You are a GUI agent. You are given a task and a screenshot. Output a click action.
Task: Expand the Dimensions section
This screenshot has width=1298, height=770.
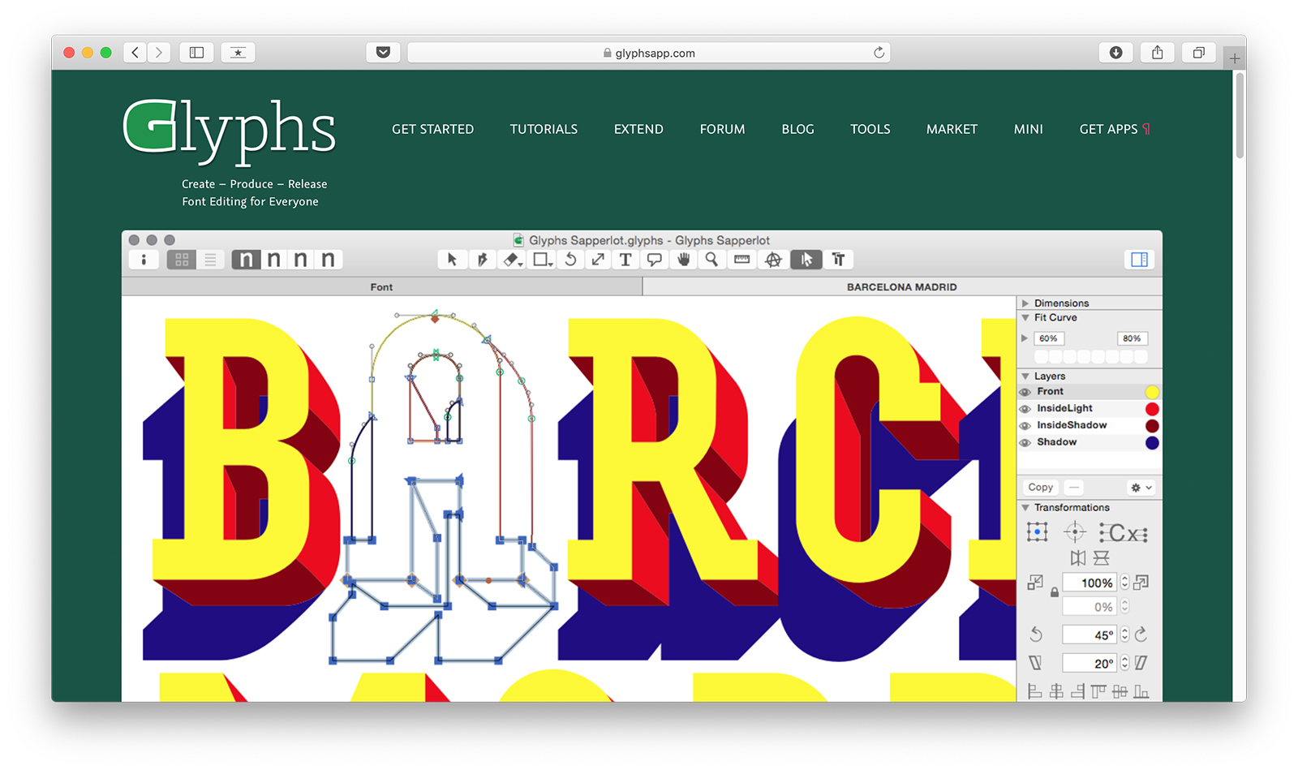[x=1025, y=303]
